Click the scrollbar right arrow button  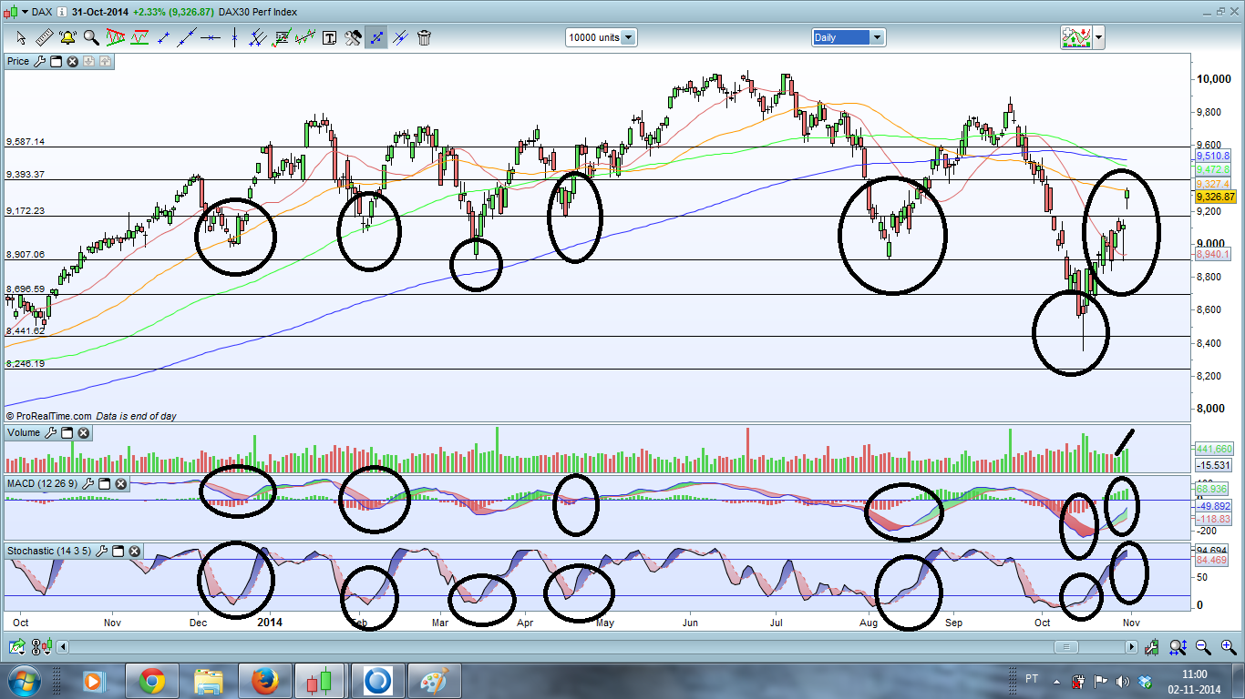(1131, 647)
